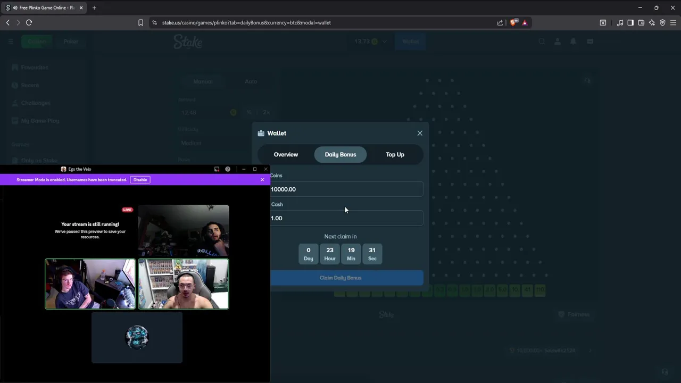Open Brave Shields lion icon

coord(514,22)
